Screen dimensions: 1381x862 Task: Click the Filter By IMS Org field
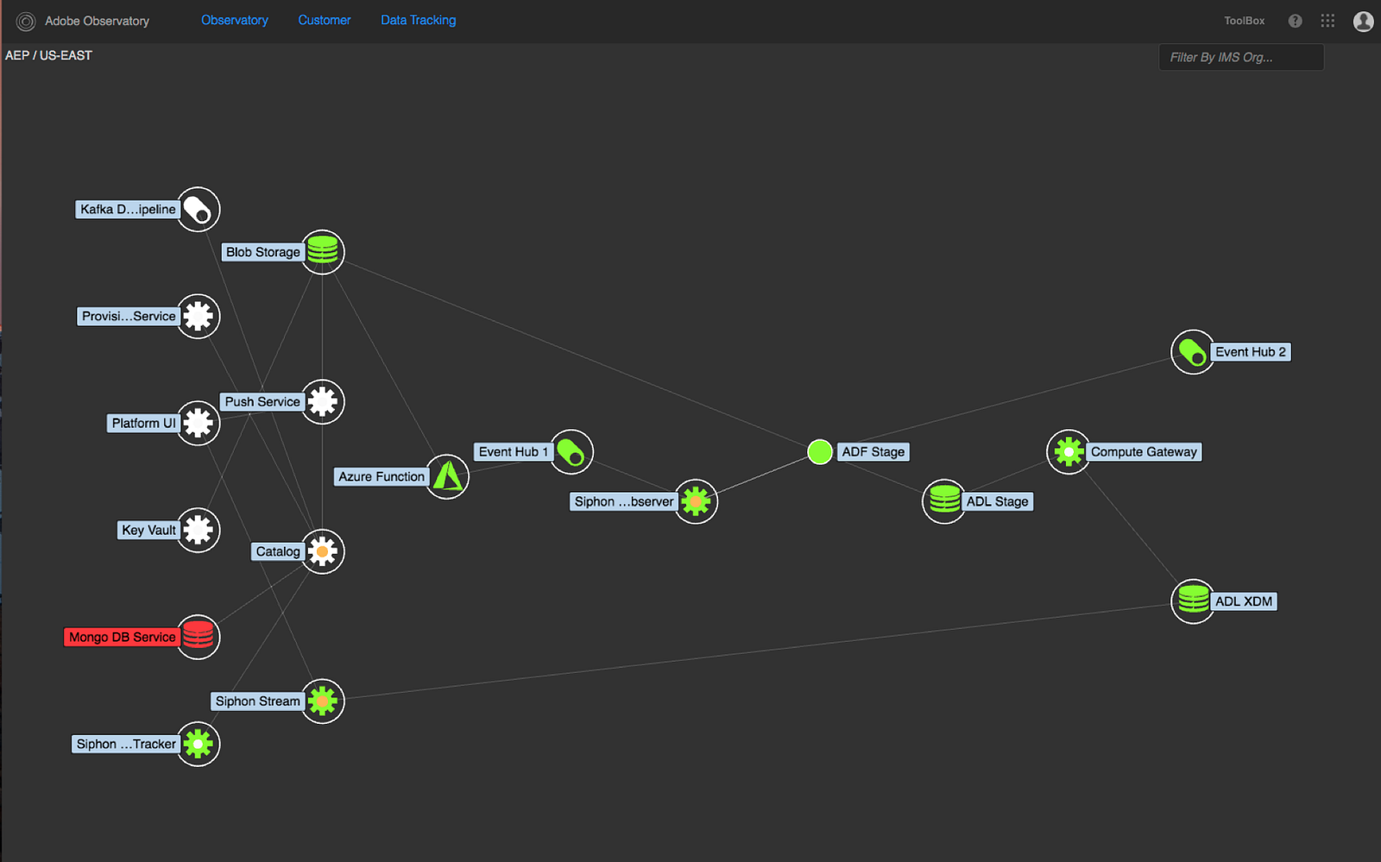coord(1241,57)
